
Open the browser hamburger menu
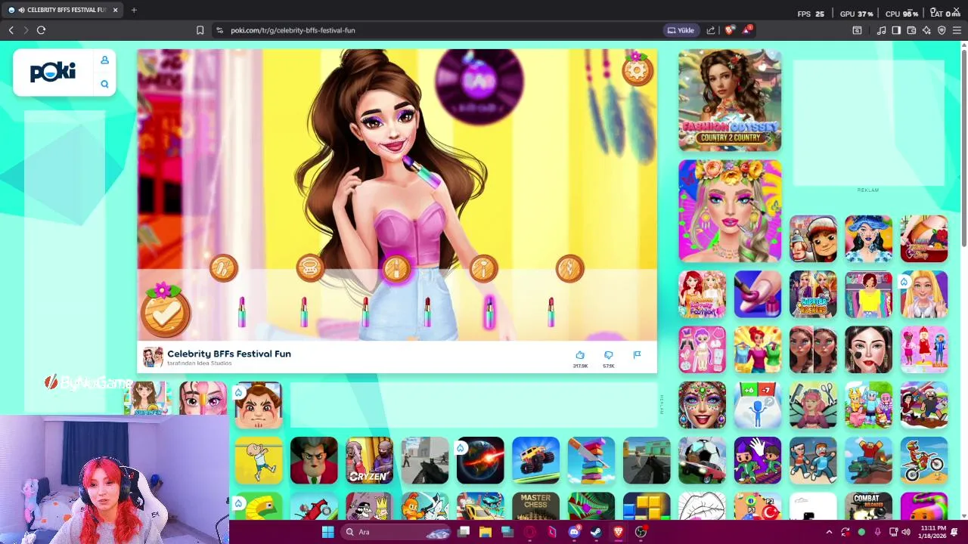click(957, 30)
